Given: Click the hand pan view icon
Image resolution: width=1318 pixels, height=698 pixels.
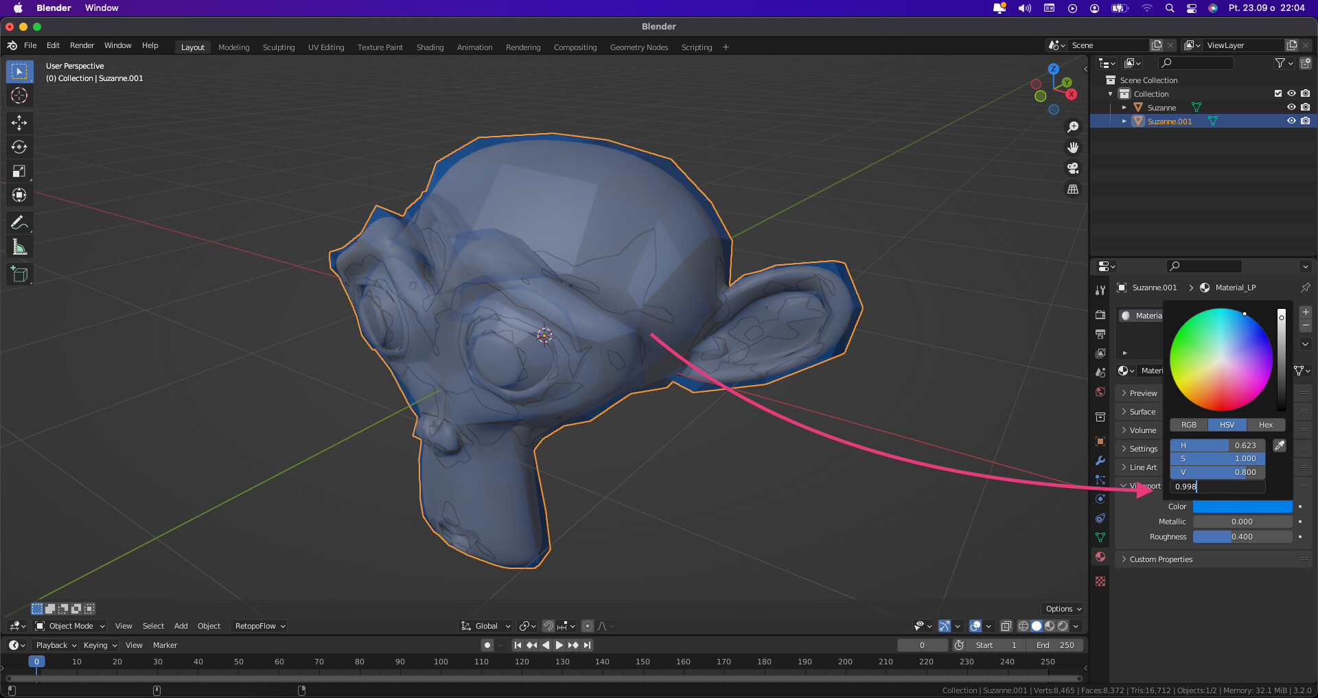Looking at the screenshot, I should tap(1073, 148).
